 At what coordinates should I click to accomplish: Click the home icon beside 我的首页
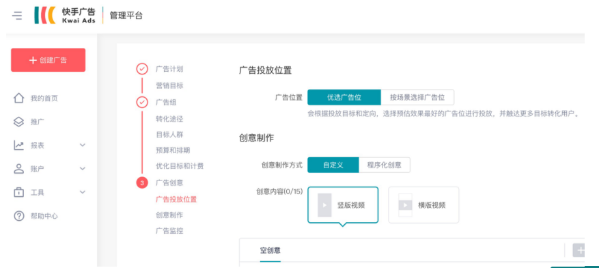pos(18,98)
